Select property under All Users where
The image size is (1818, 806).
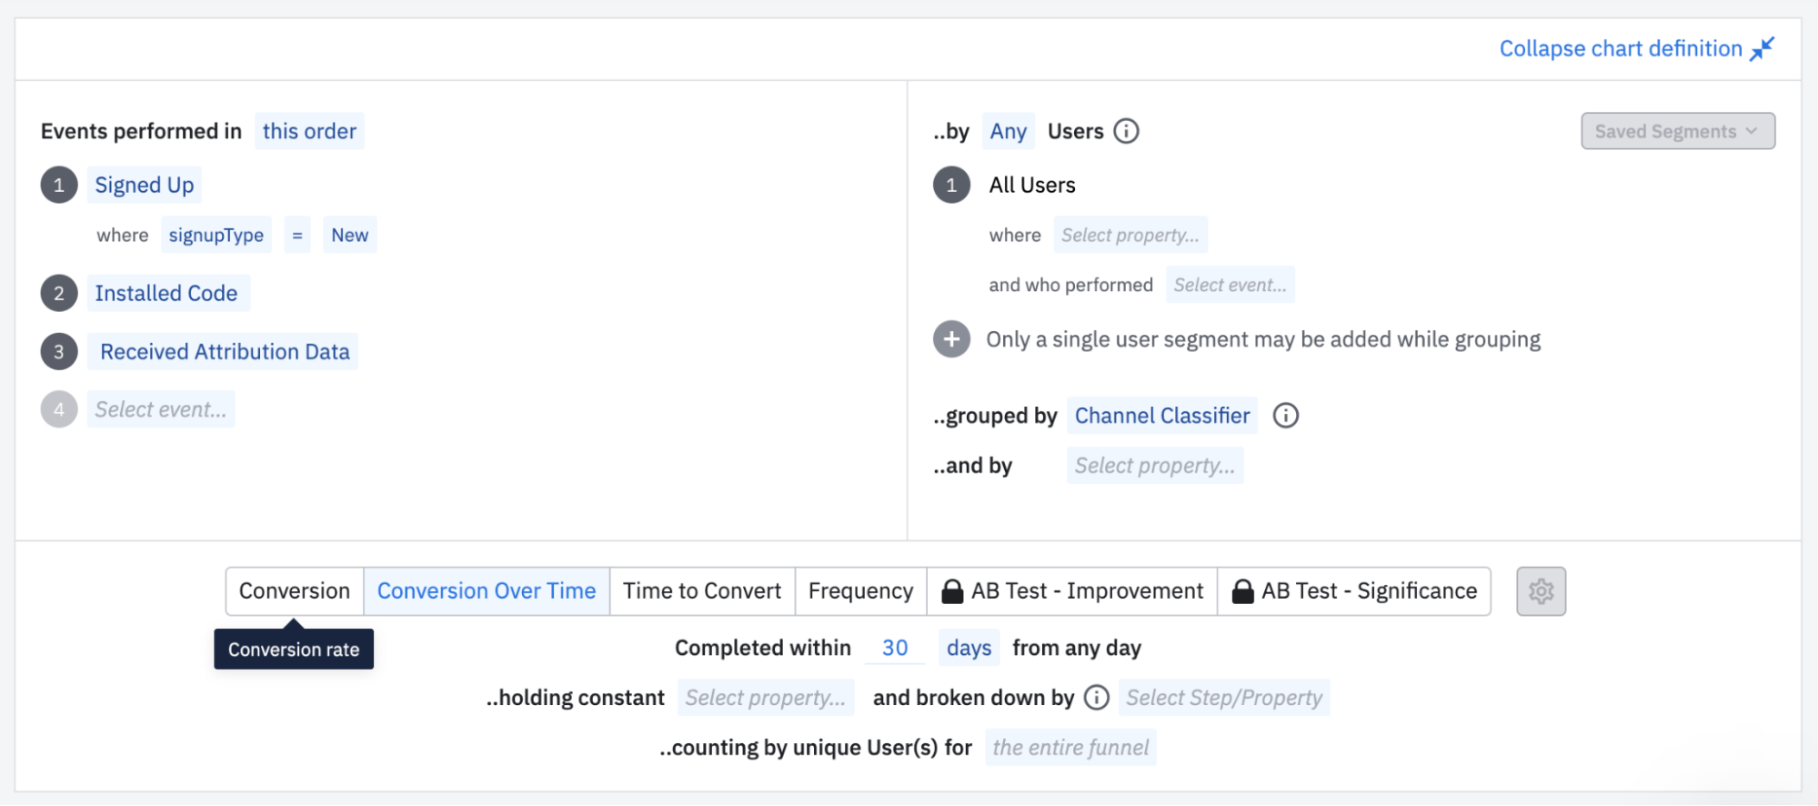click(x=1130, y=235)
